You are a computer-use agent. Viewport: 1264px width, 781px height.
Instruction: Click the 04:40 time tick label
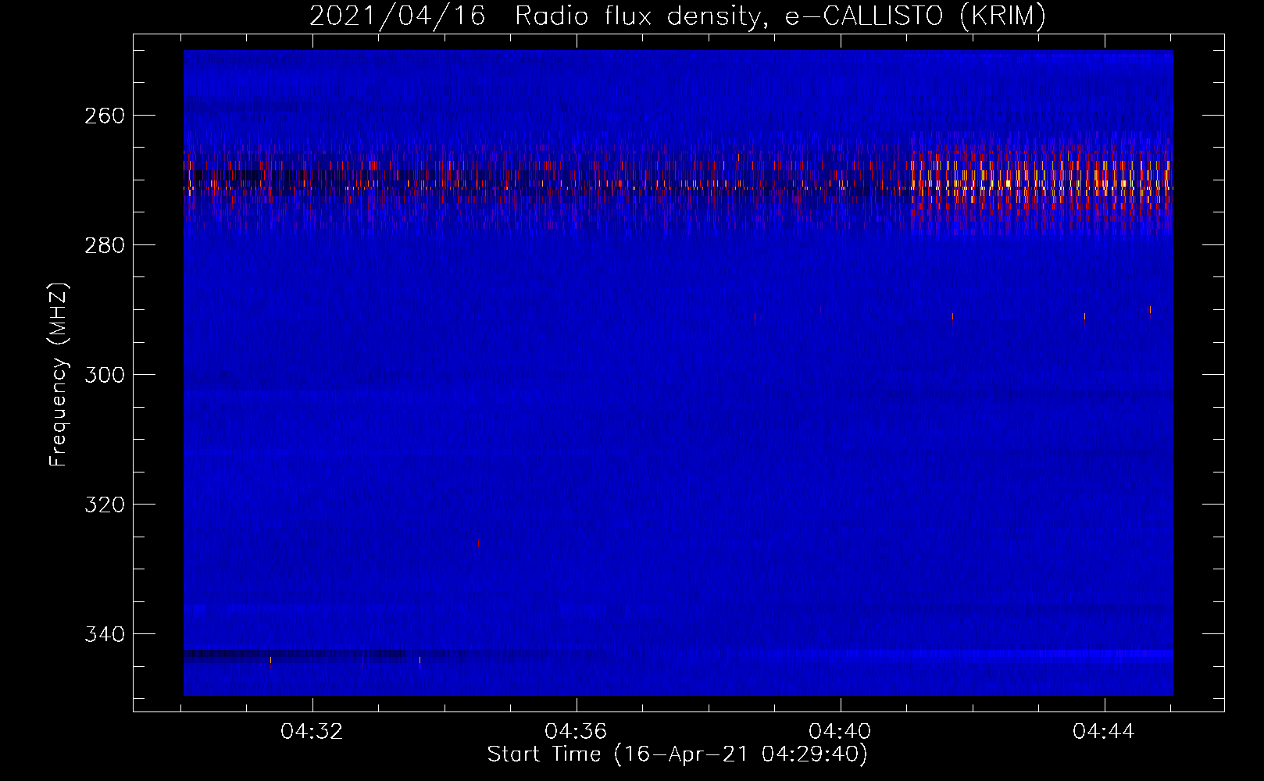point(841,732)
